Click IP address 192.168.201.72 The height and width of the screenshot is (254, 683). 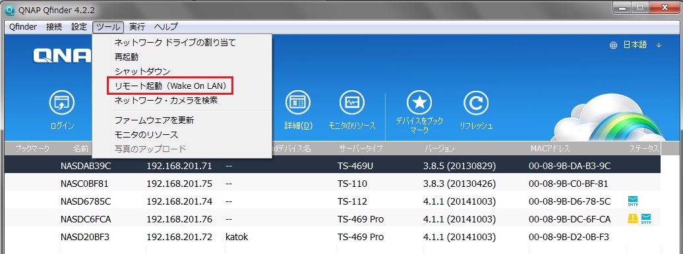click(x=179, y=237)
